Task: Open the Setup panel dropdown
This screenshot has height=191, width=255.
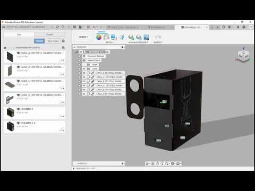Action: (x=109, y=42)
